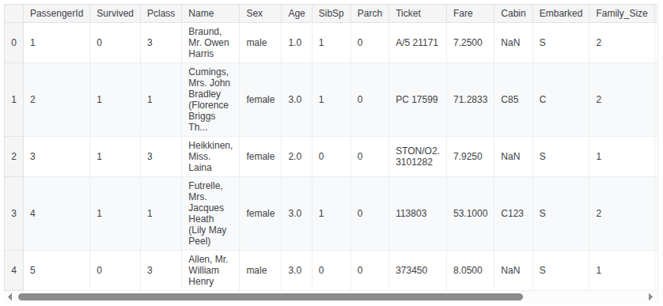The image size is (663, 306).
Task: Select the Survived column header
Action: [x=115, y=13]
